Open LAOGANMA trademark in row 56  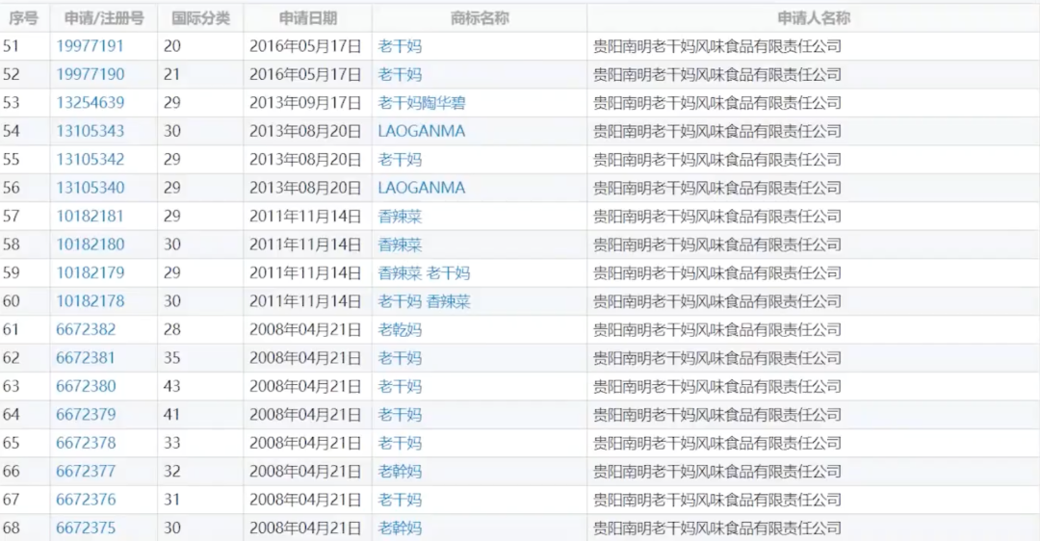pos(421,188)
